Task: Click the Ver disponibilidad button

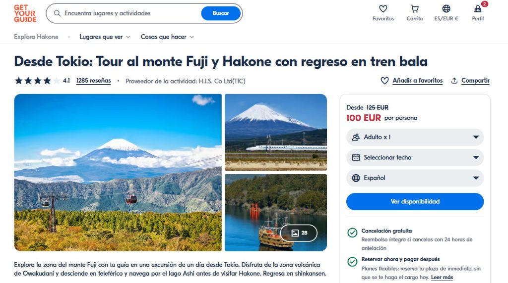Action: [x=415, y=201]
